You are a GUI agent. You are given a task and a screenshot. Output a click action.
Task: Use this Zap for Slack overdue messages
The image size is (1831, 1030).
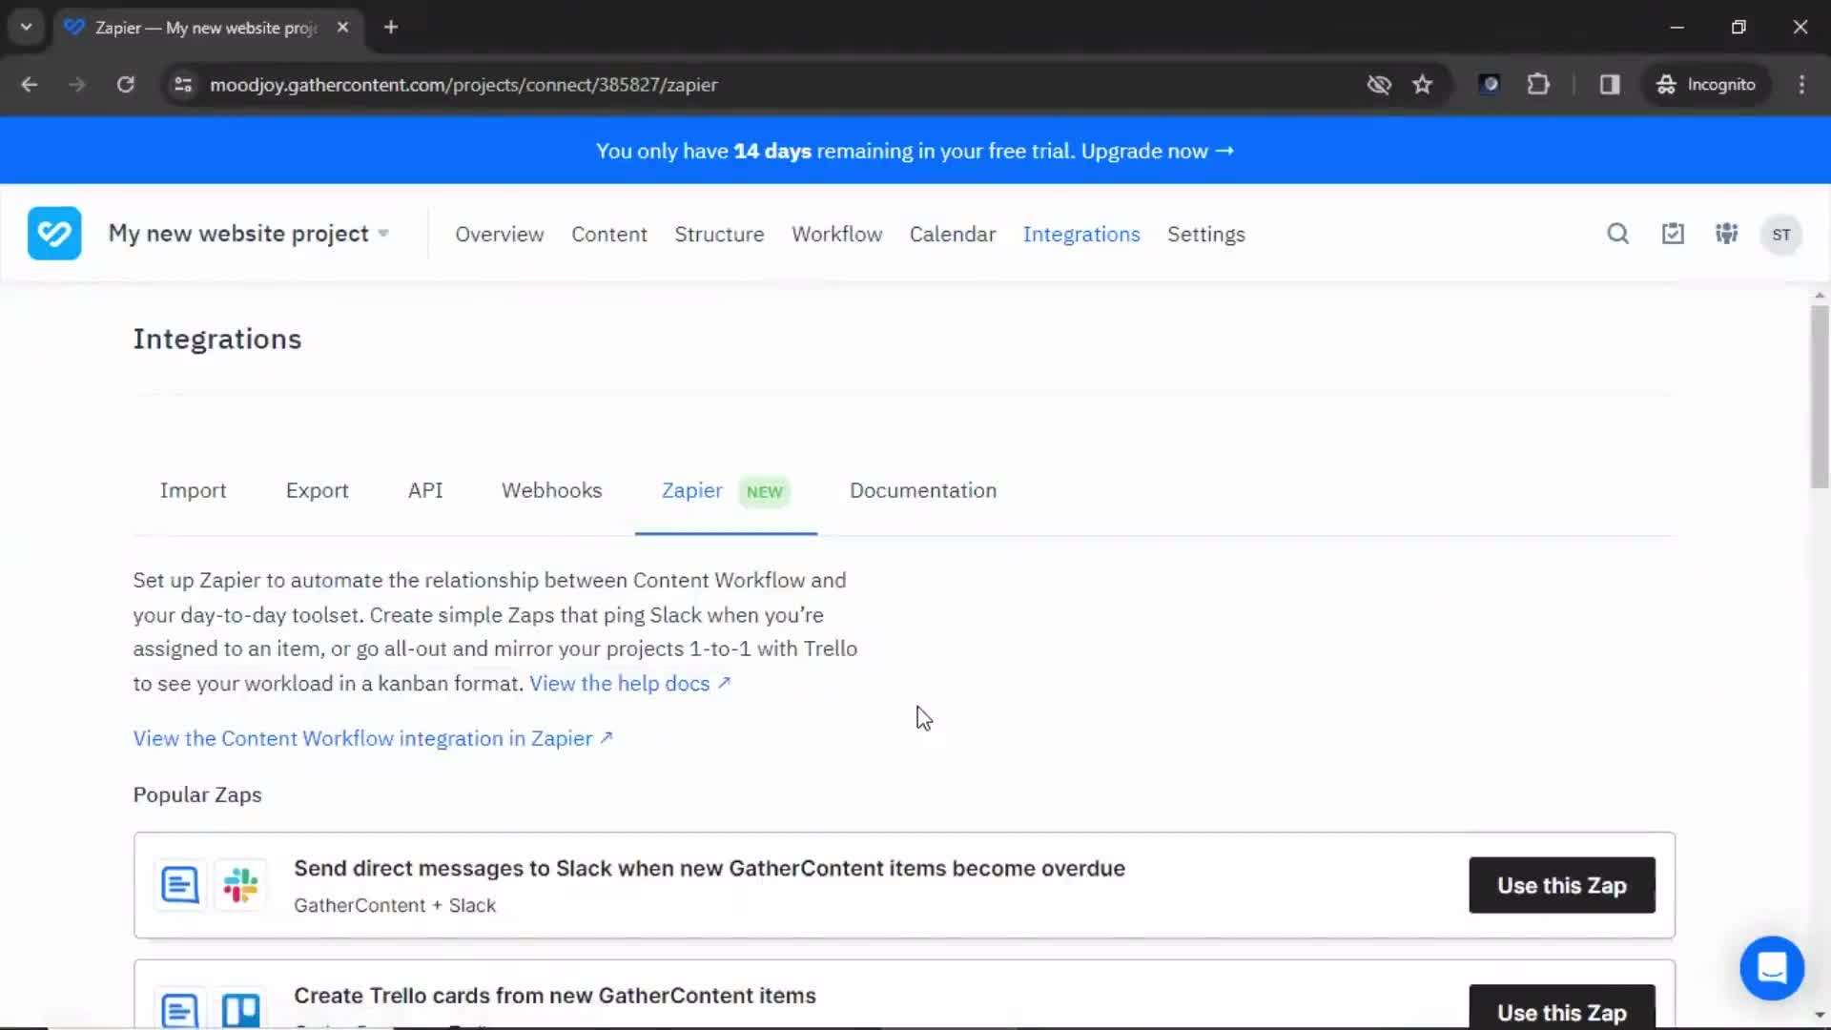1561,886
